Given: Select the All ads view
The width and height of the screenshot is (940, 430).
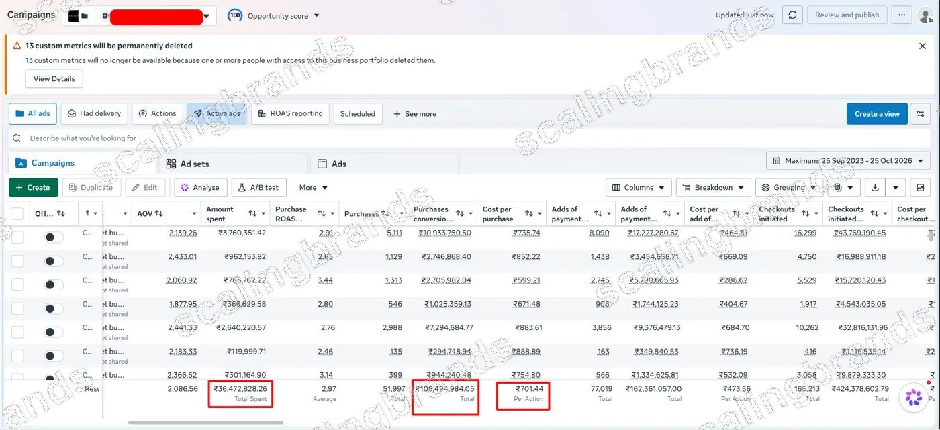Looking at the screenshot, I should (x=33, y=114).
